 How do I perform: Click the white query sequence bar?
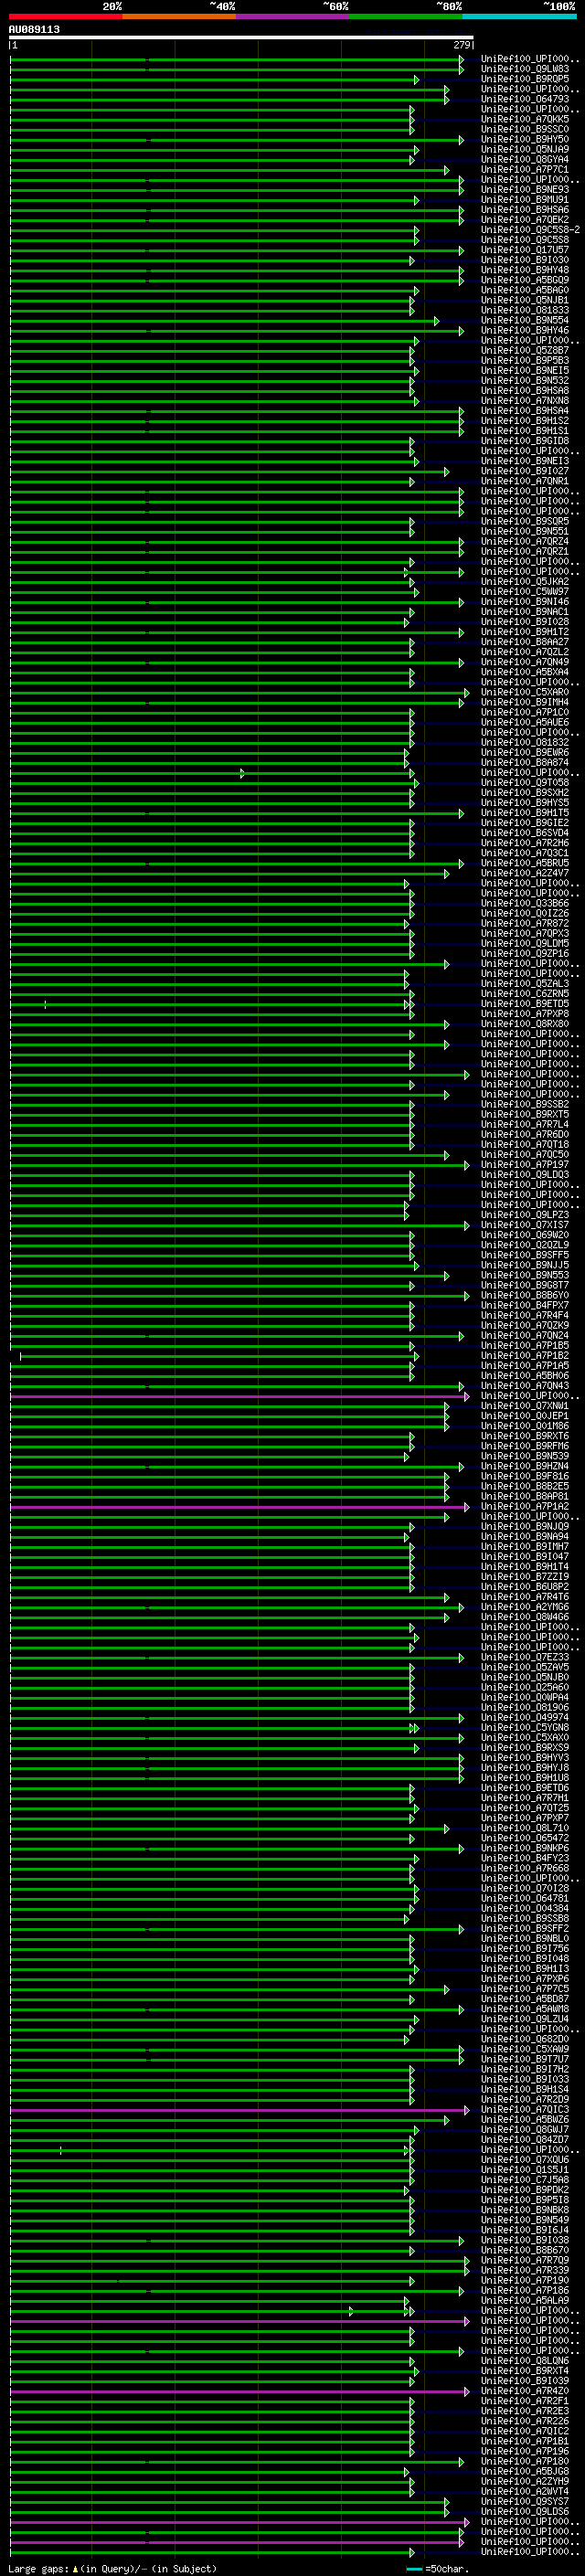pos(241,37)
